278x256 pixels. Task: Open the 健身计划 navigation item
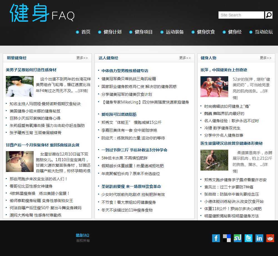click(x=112, y=32)
